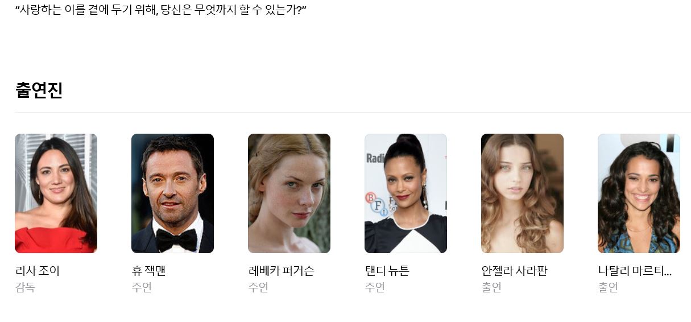Image resolution: width=691 pixels, height=322 pixels.
Task: Open the 휴 잭맨 name link
Action: tap(148, 271)
